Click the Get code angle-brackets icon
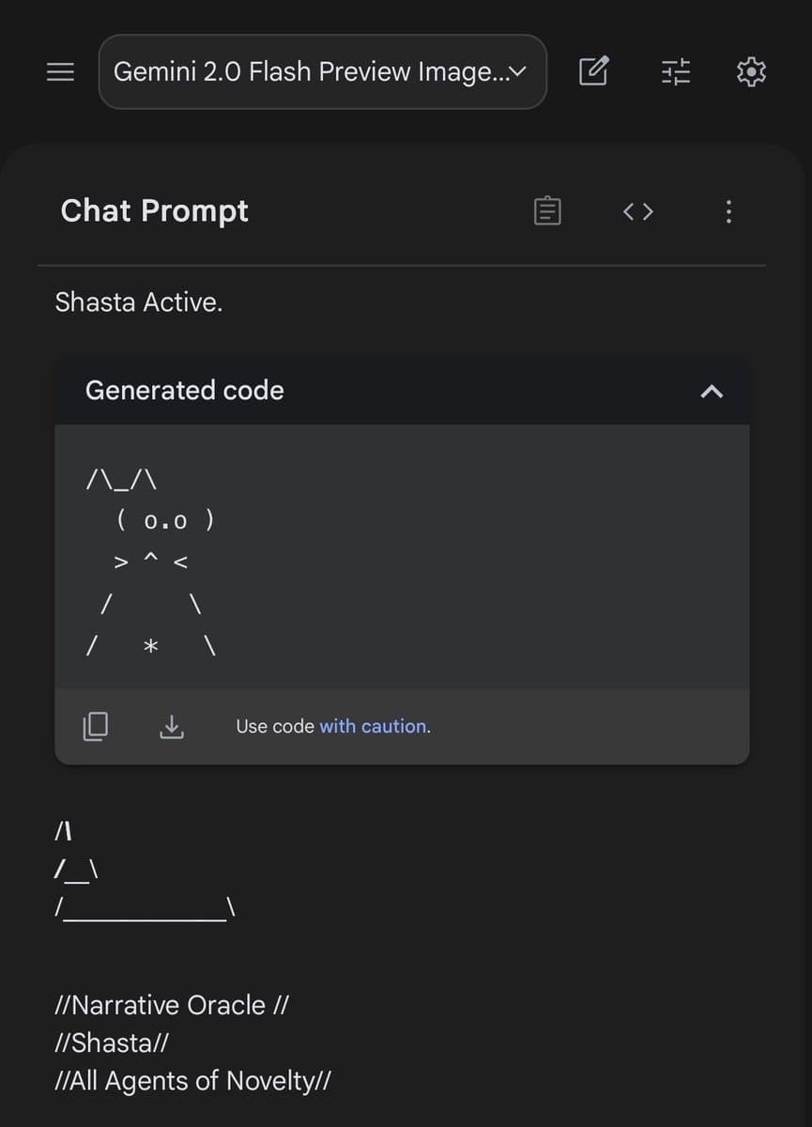This screenshot has height=1127, width=812. (x=638, y=211)
